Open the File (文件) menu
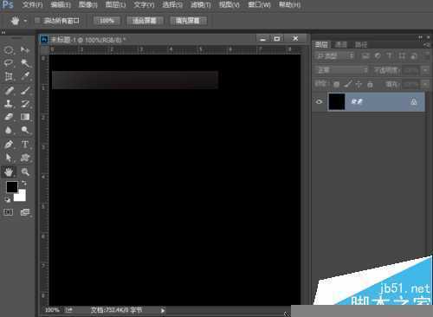The height and width of the screenshot is (317, 433). point(32,5)
